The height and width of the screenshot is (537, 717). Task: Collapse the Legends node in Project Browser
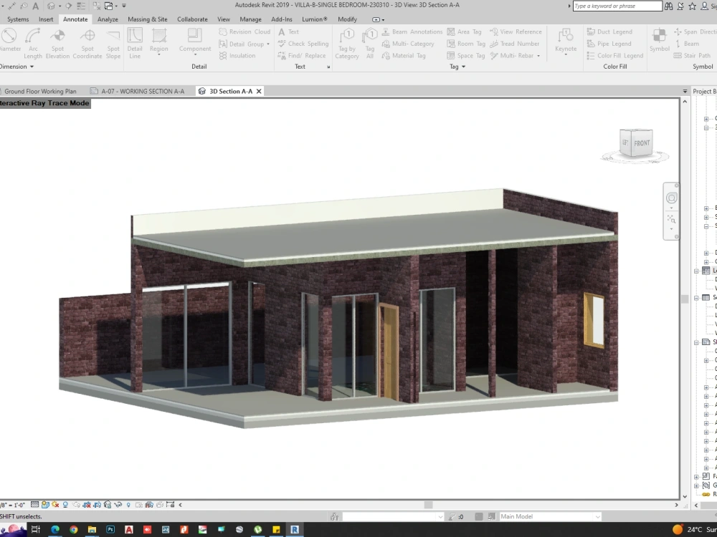[x=696, y=271]
